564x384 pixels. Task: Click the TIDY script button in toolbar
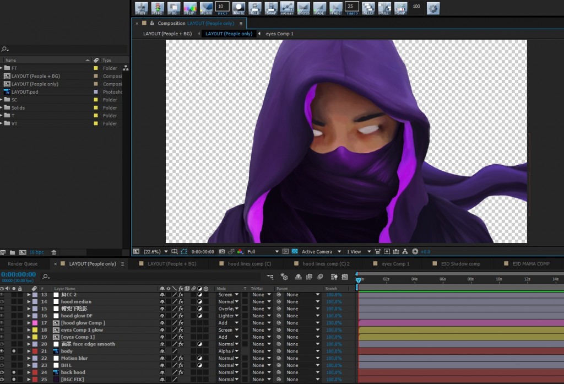142,8
